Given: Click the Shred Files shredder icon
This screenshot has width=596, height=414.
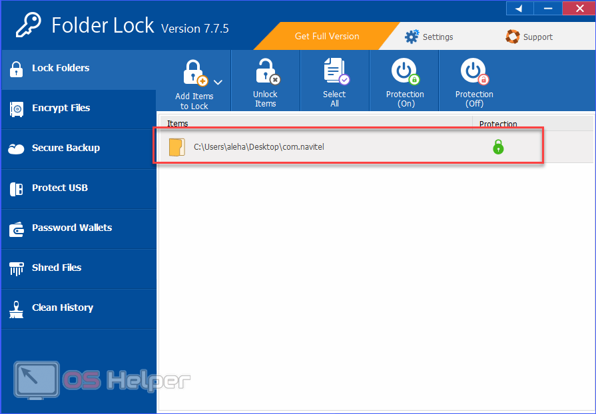Looking at the screenshot, I should [17, 268].
